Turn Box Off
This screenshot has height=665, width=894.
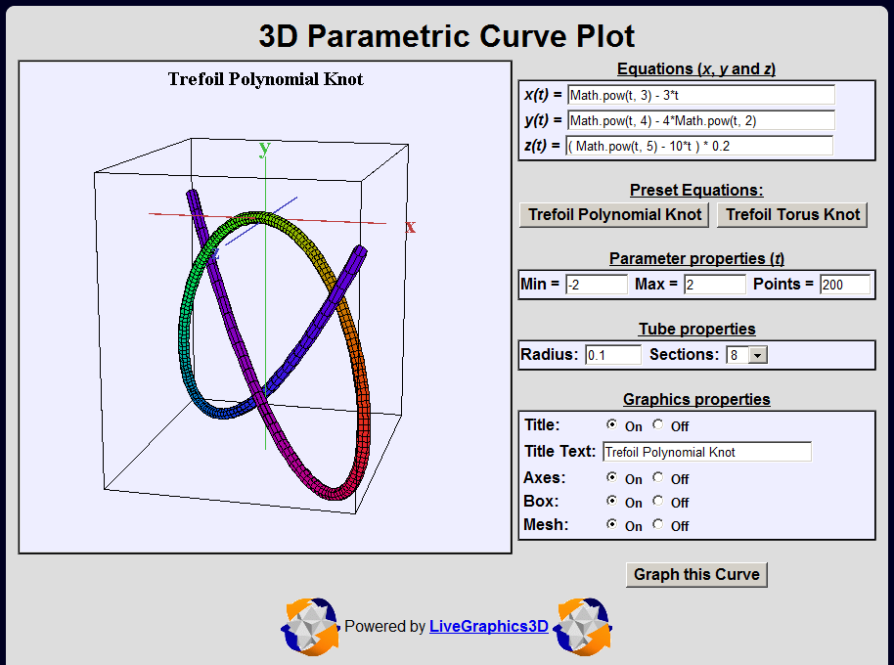658,501
